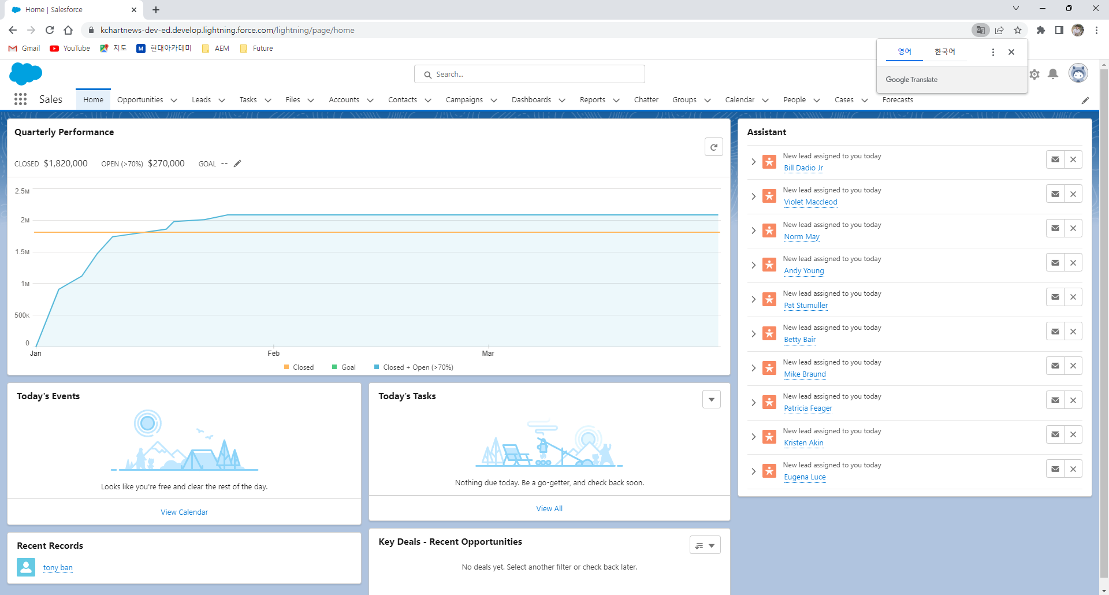Screen dimensions: 1109x595
Task: Expand the Violet Maccleod assistant item
Action: coord(753,196)
